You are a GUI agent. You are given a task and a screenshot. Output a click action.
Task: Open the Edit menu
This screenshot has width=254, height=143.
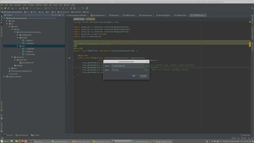[6, 5]
